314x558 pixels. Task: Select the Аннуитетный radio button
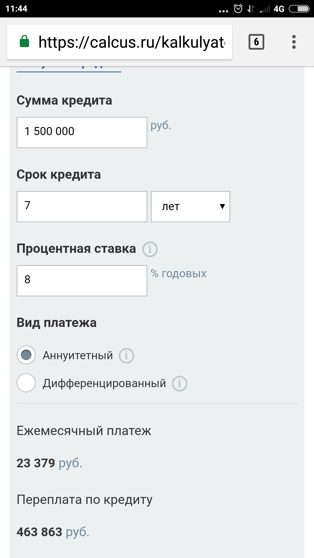click(26, 355)
